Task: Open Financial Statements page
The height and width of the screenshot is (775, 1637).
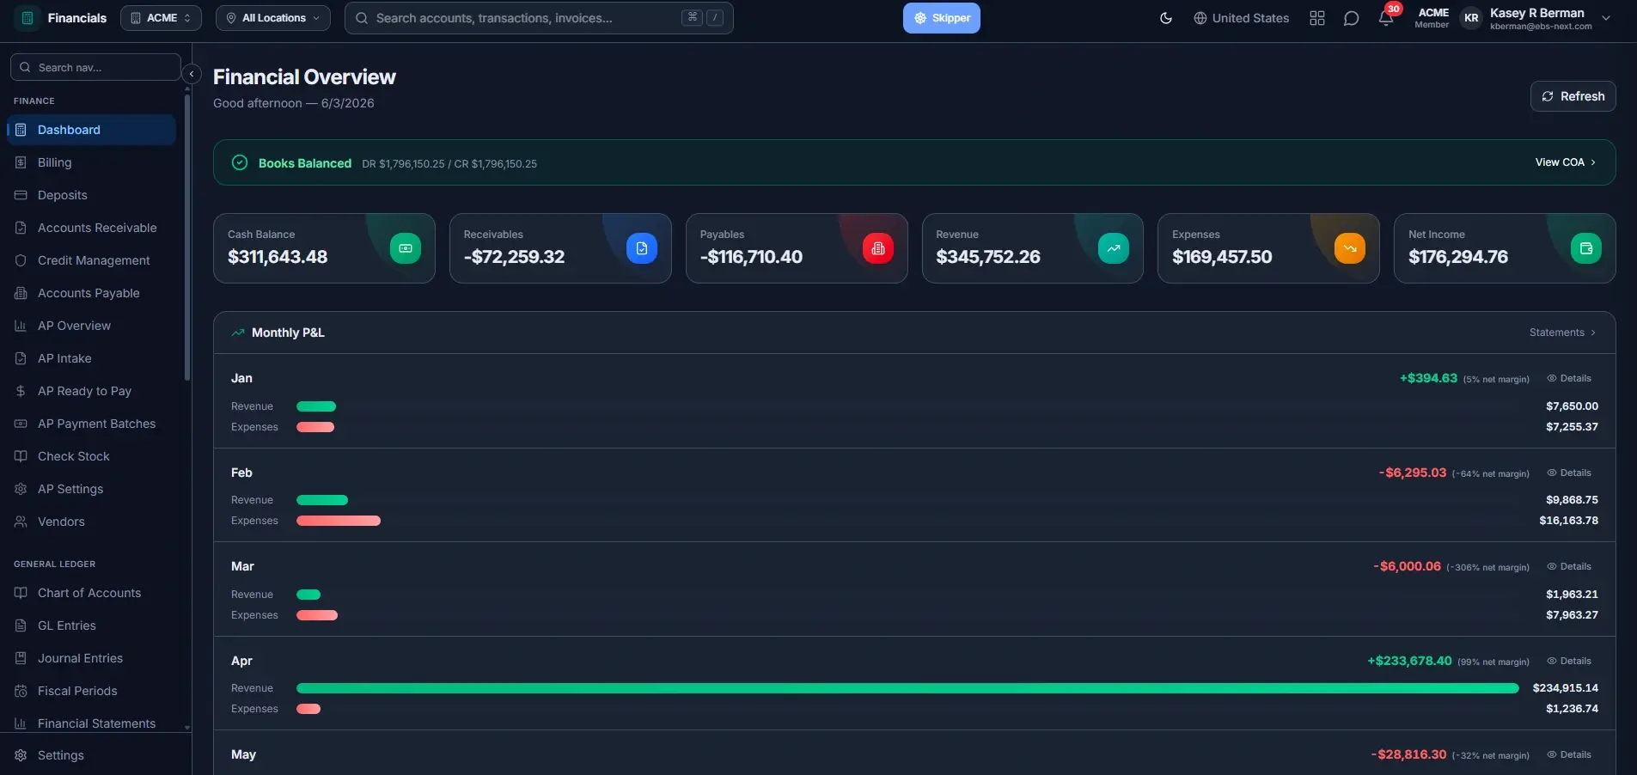Action: click(x=92, y=723)
